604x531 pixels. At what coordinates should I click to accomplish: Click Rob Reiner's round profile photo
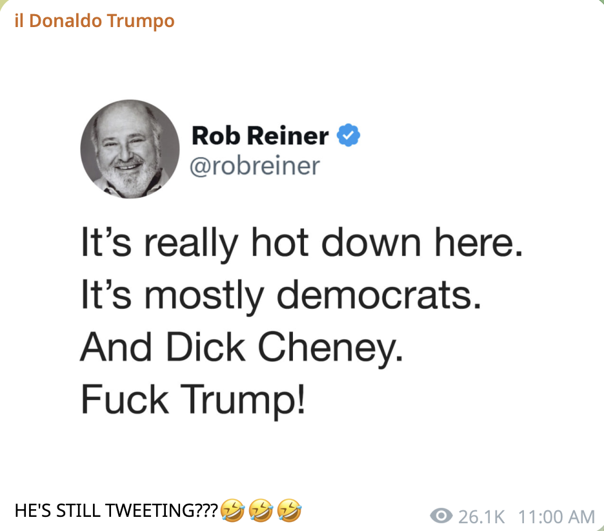(x=130, y=150)
